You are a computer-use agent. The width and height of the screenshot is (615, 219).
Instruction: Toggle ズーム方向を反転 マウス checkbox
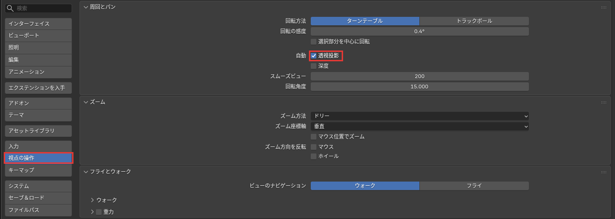(x=314, y=147)
